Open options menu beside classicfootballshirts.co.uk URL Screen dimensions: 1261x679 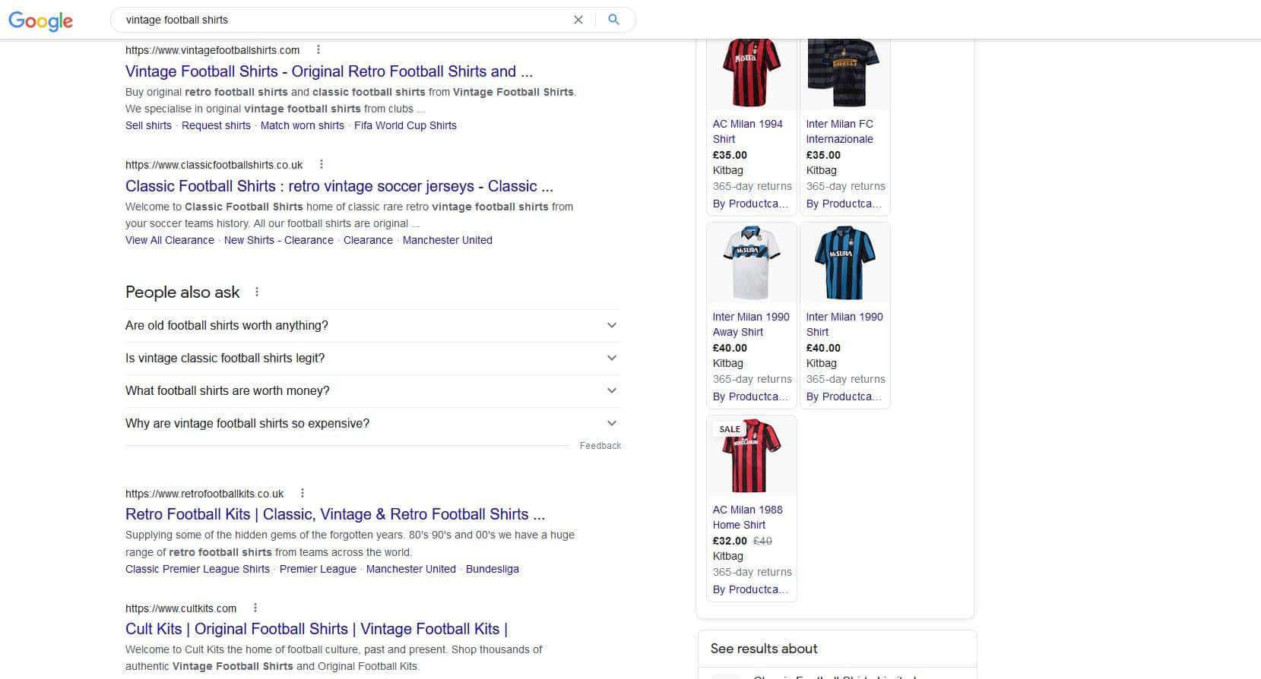321,165
